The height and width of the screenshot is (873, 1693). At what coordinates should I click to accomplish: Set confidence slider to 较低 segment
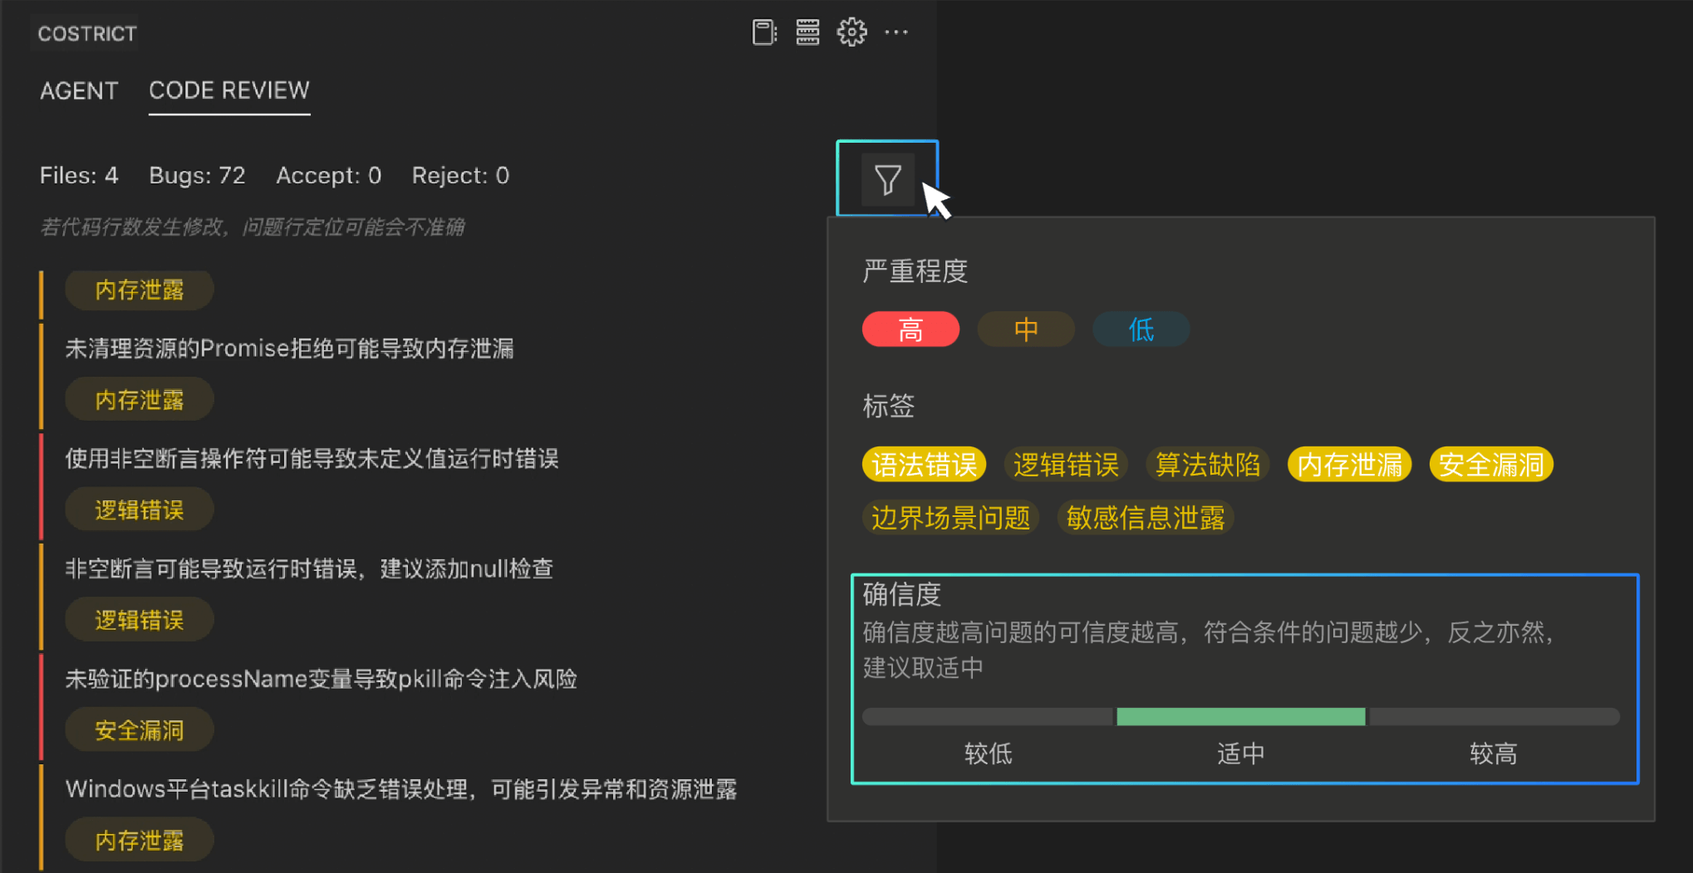click(988, 717)
